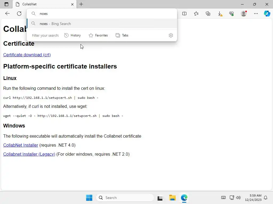Open Browser essentials heart icon
The image size is (273, 204).
(232, 14)
